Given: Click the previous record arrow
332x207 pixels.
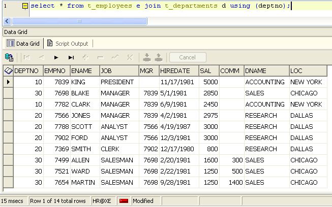Looking at the screenshot, I should click(42, 57).
